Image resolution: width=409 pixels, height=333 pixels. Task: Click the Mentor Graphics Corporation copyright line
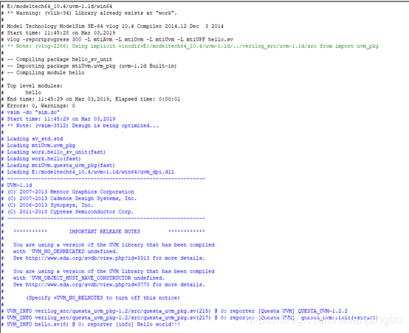coord(70,192)
